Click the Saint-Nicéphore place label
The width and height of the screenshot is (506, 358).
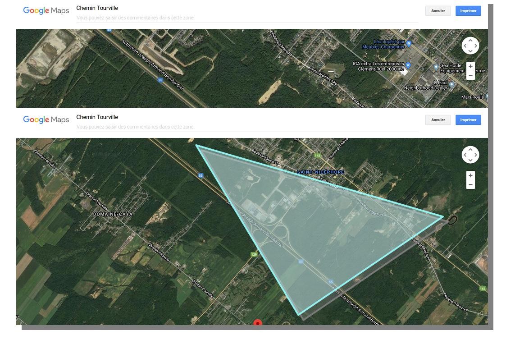320,172
